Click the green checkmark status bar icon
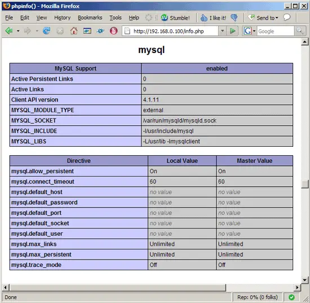 tap(291, 297)
